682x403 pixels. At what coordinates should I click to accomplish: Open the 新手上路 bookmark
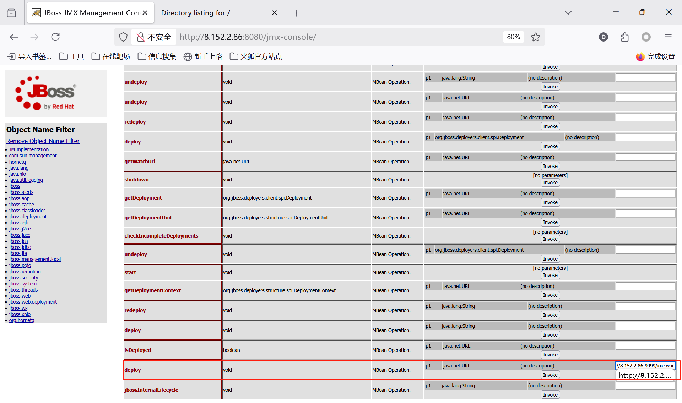pyautogui.click(x=203, y=56)
